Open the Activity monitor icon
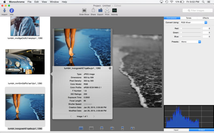 [114, 11]
